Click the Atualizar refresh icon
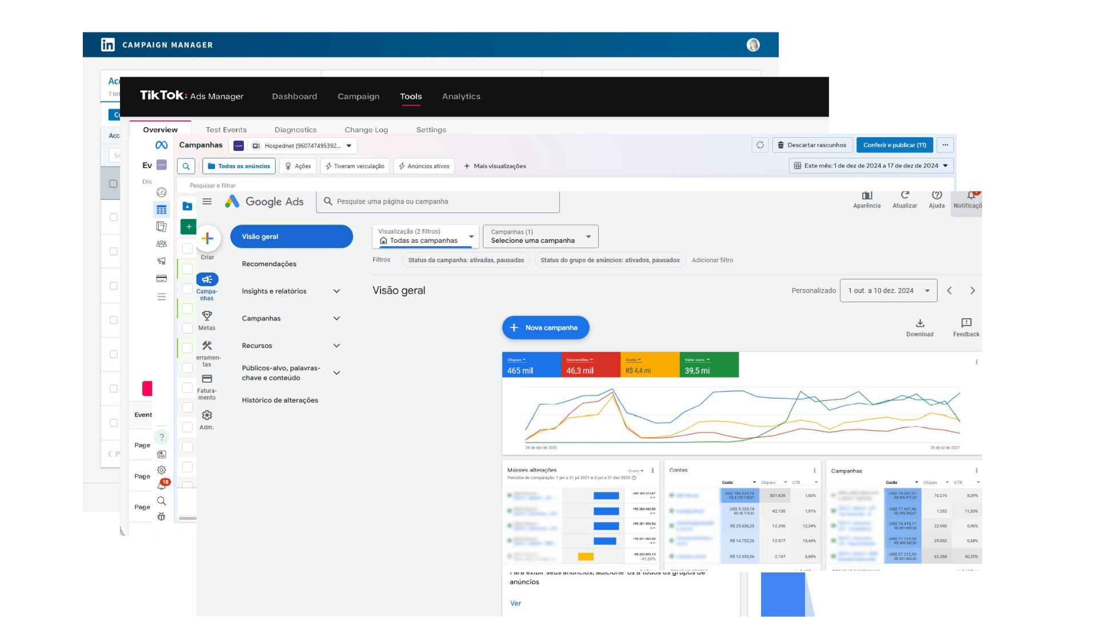The width and height of the screenshot is (1097, 617). click(x=904, y=195)
